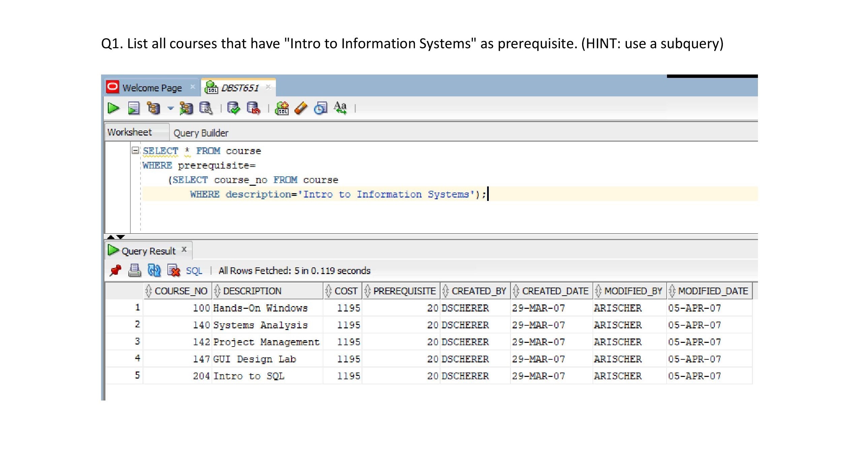Click the printer icon in result toolbar

[x=135, y=270]
